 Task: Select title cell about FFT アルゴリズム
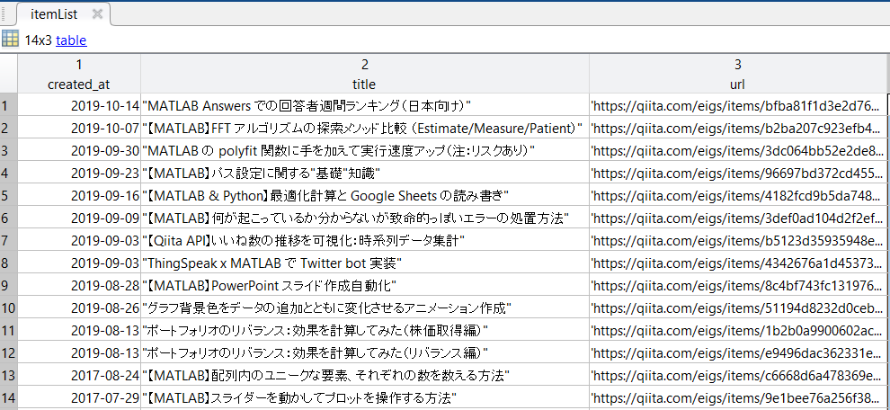364,128
